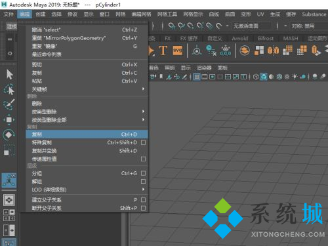The height and width of the screenshot is (246, 328).
Task: Click the Mirror geometry shelf icon
Action: pos(273,51)
